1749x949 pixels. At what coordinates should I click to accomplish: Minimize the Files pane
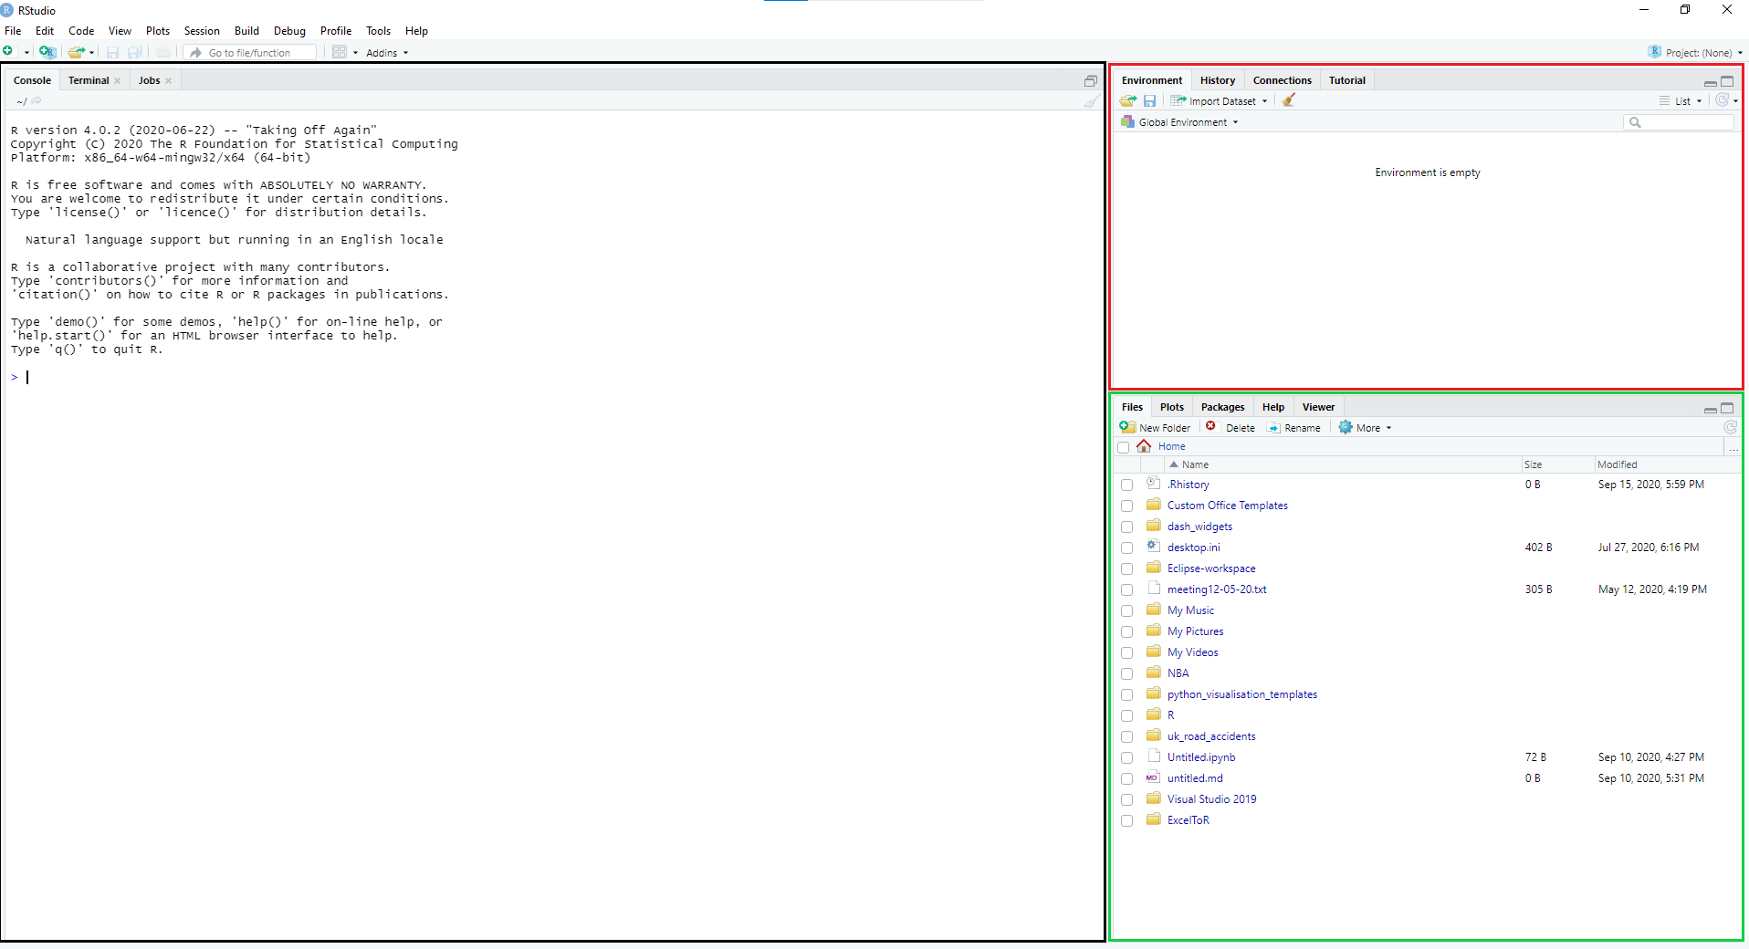coord(1711,409)
